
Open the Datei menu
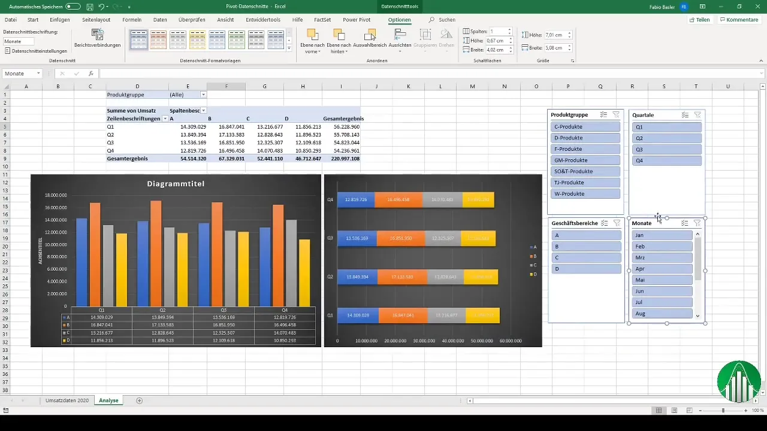pos(11,20)
